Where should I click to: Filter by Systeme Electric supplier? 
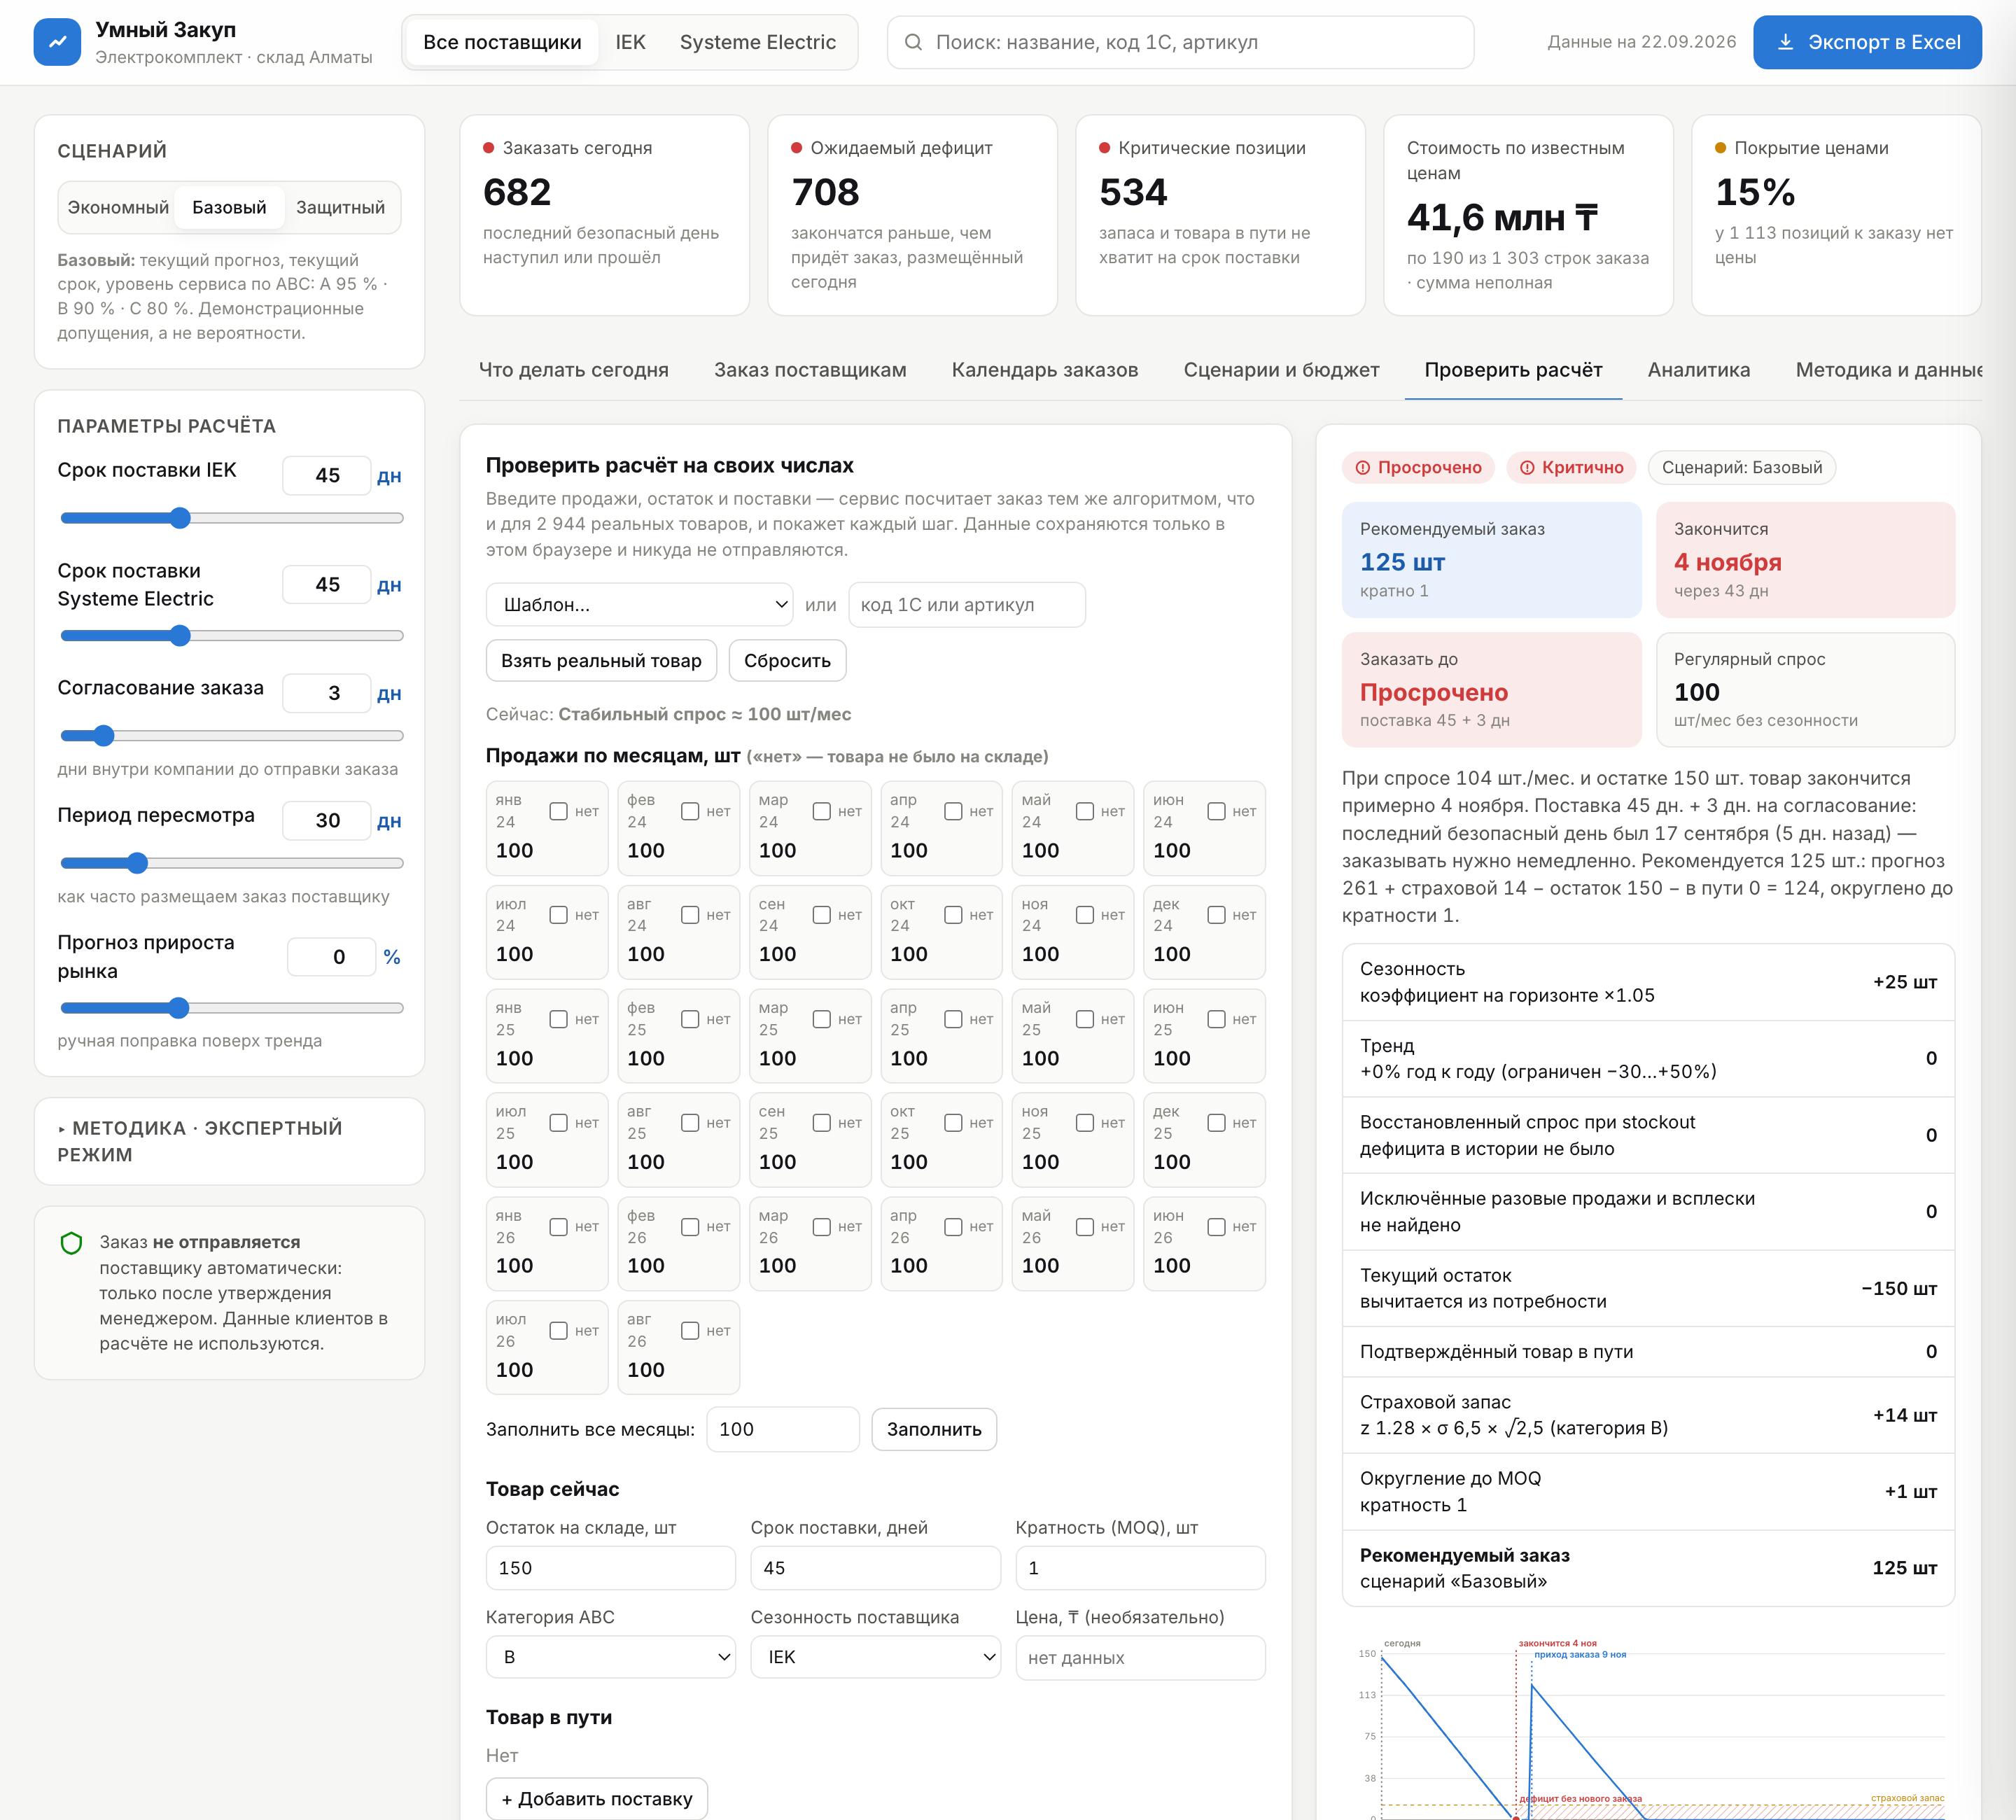[758, 42]
